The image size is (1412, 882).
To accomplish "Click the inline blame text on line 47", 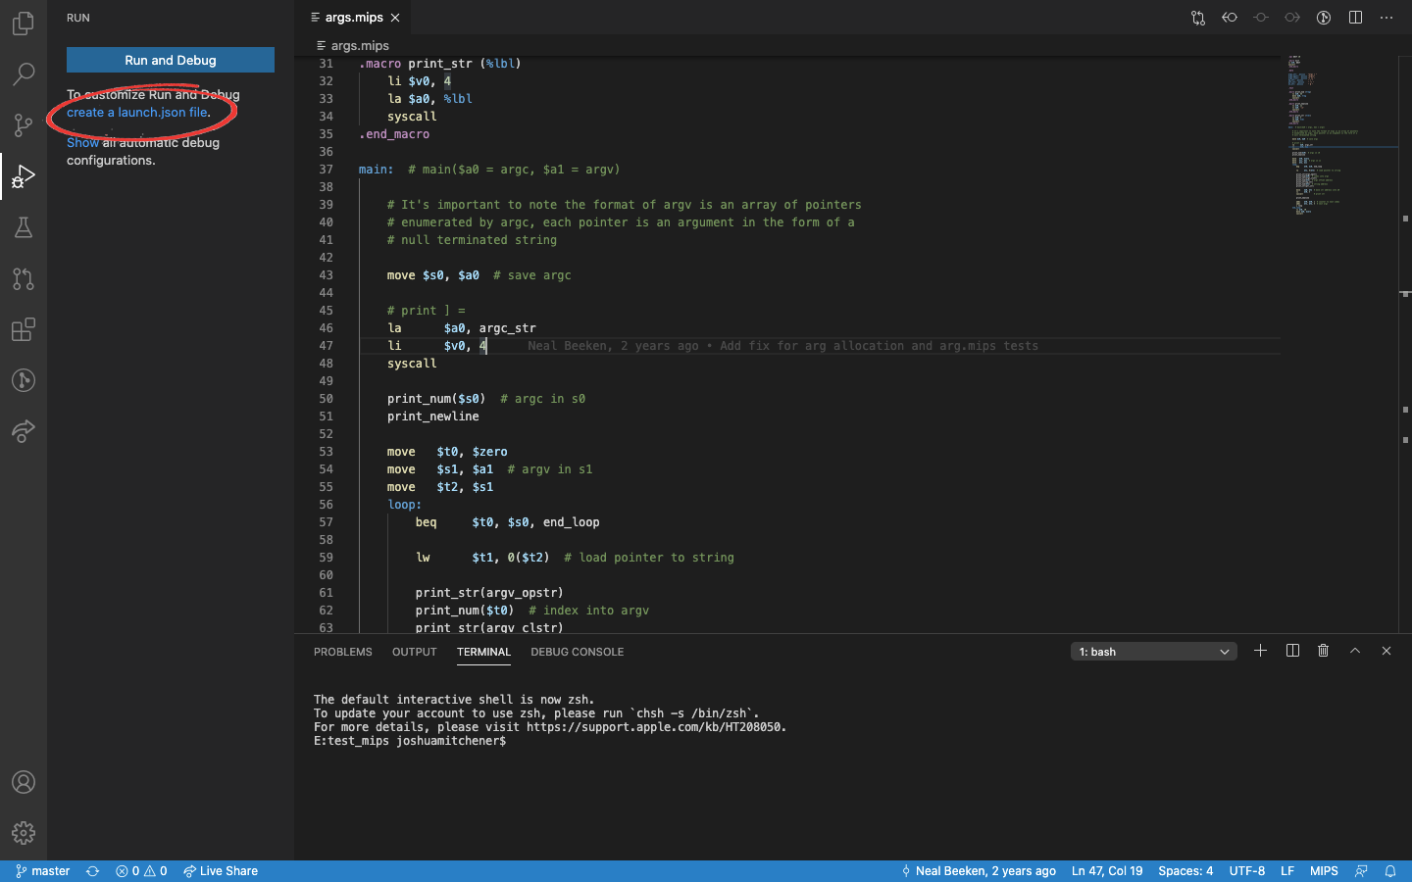I will click(x=782, y=346).
